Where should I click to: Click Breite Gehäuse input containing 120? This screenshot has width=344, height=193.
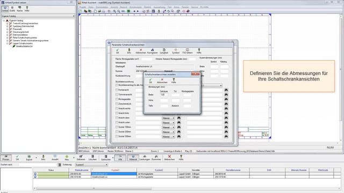tap(164, 95)
